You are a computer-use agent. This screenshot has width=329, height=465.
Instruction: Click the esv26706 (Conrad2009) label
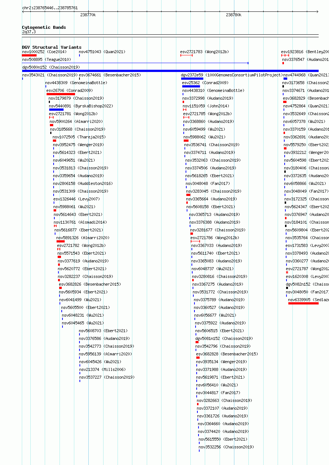(x=70, y=91)
